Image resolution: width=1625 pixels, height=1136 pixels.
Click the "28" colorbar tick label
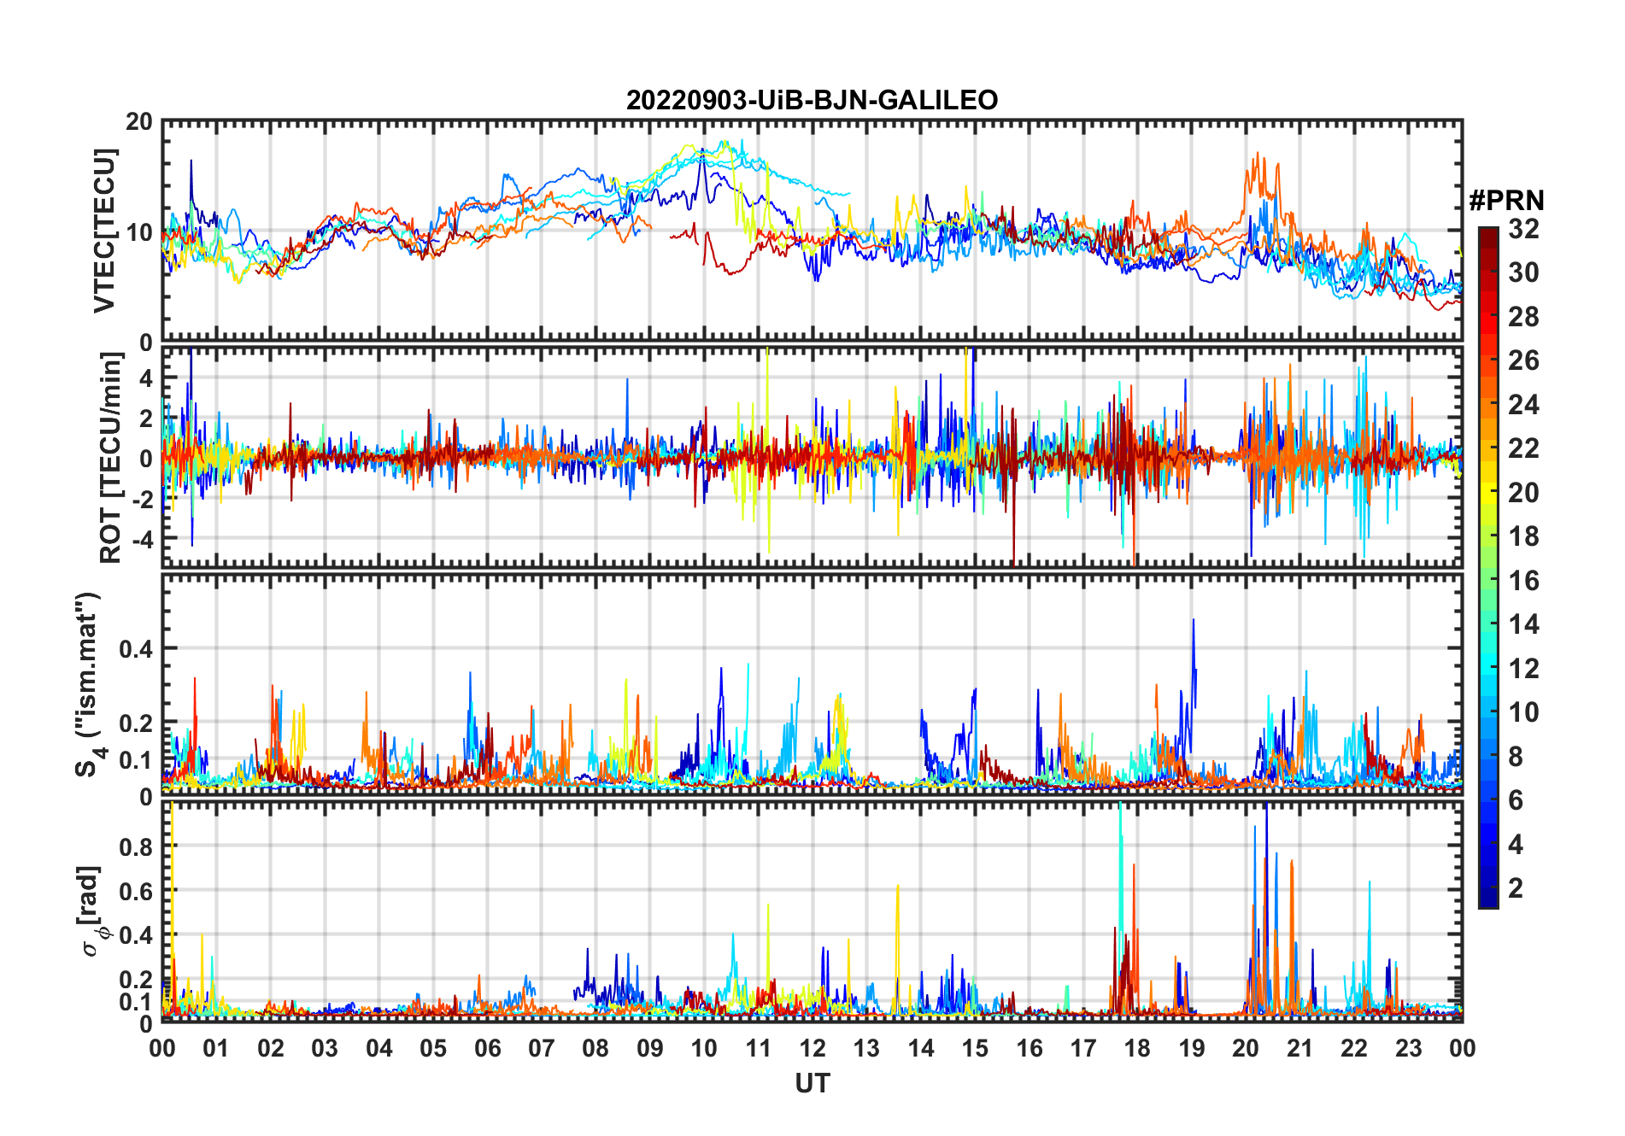(1523, 317)
